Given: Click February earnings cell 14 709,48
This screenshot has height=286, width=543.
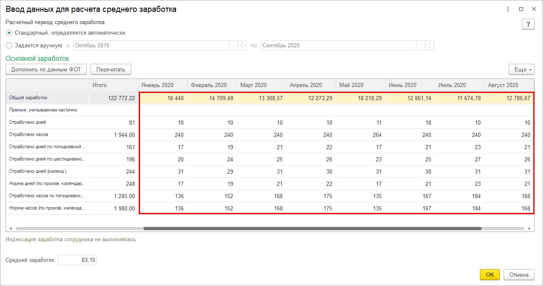Looking at the screenshot, I should [x=212, y=98].
